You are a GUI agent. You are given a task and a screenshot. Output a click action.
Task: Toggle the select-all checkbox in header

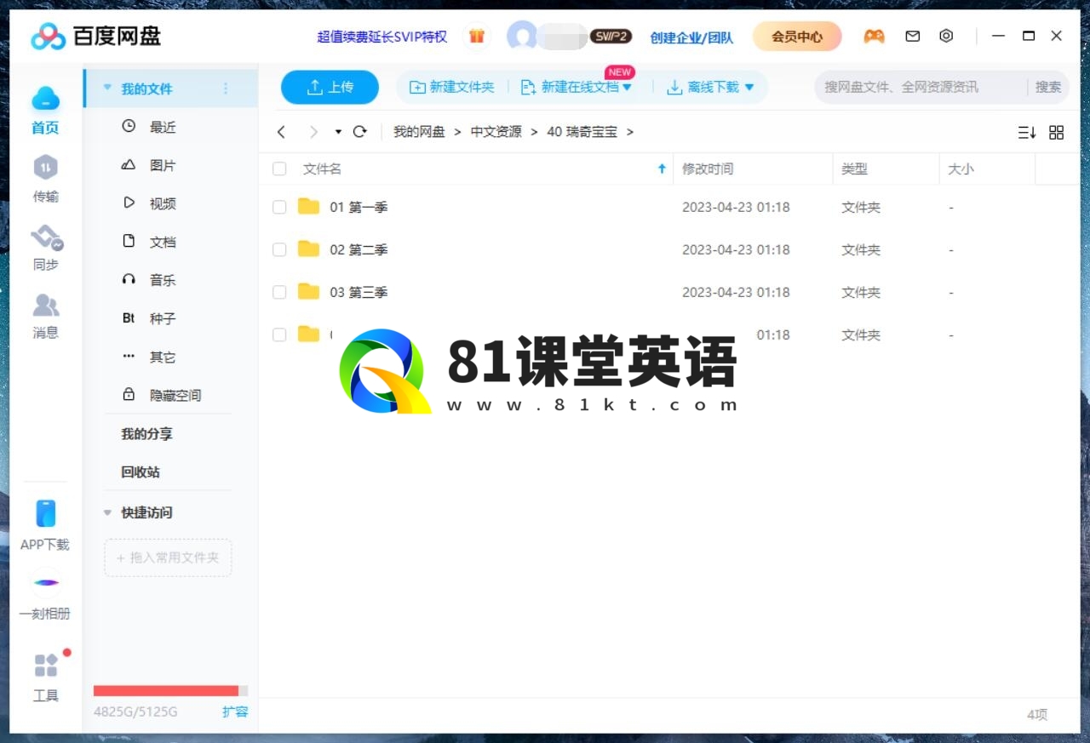click(x=279, y=169)
